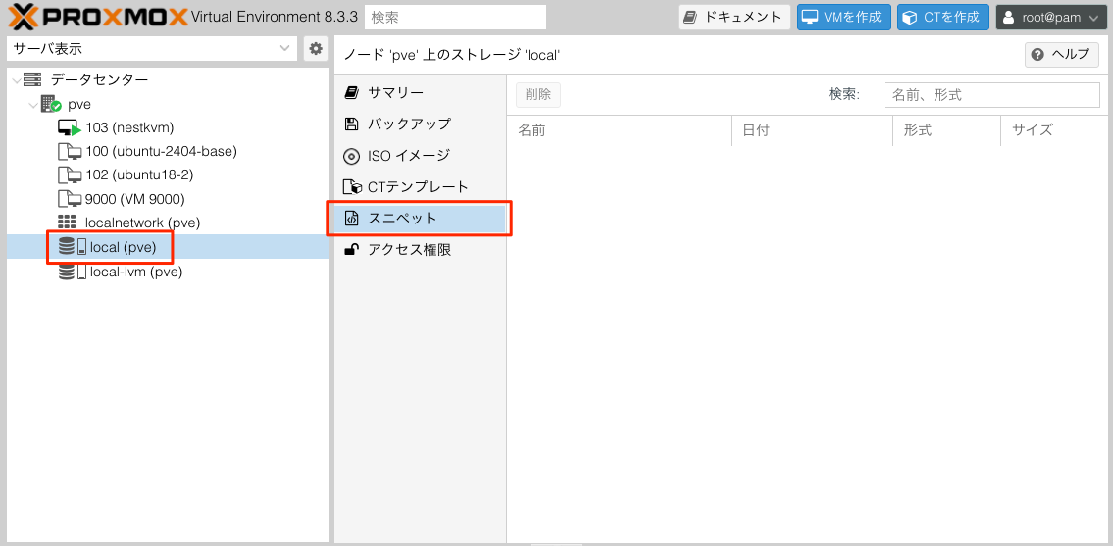Open the アクセス権限 tab
This screenshot has width=1113, height=546.
click(421, 250)
